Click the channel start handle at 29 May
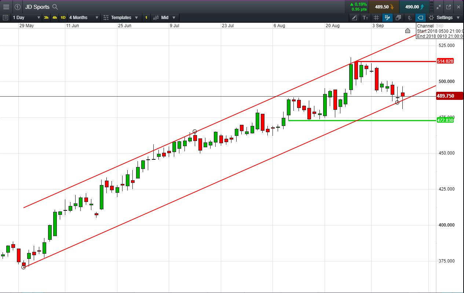 pos(23,267)
